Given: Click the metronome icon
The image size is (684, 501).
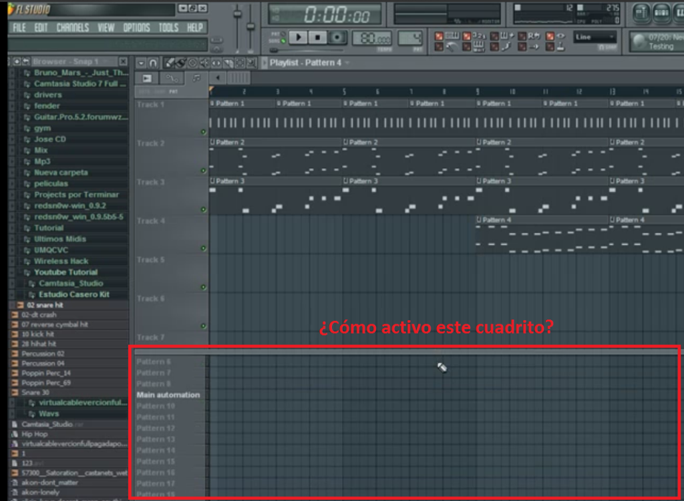Looking at the screenshot, I should [451, 47].
